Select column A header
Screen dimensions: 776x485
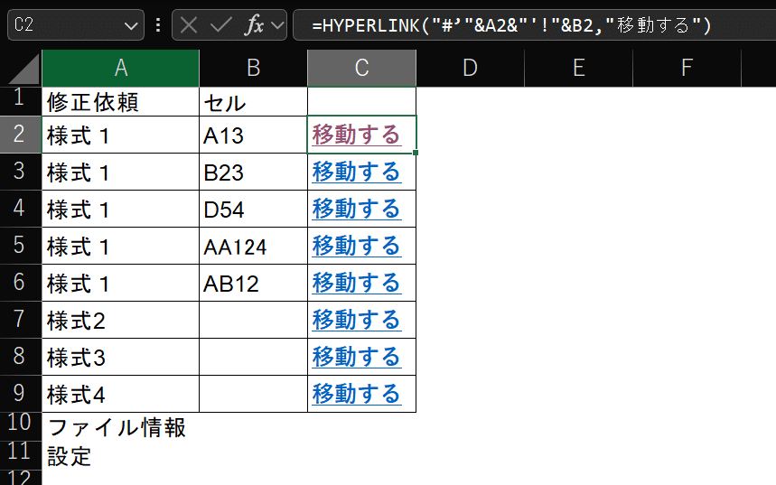(121, 69)
